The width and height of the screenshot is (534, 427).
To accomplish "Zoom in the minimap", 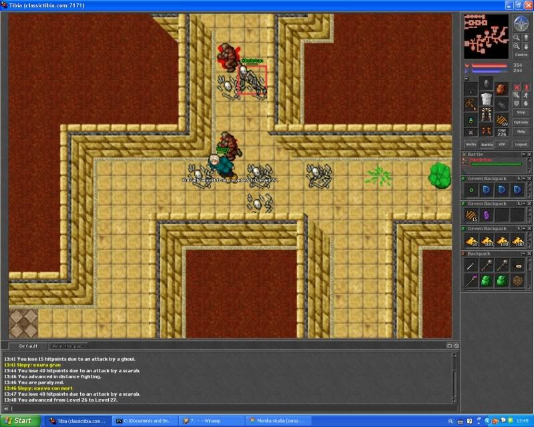I will pyautogui.click(x=517, y=46).
